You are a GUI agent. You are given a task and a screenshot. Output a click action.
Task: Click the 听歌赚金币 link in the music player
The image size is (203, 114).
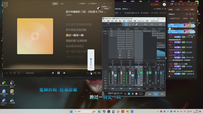(93, 4)
